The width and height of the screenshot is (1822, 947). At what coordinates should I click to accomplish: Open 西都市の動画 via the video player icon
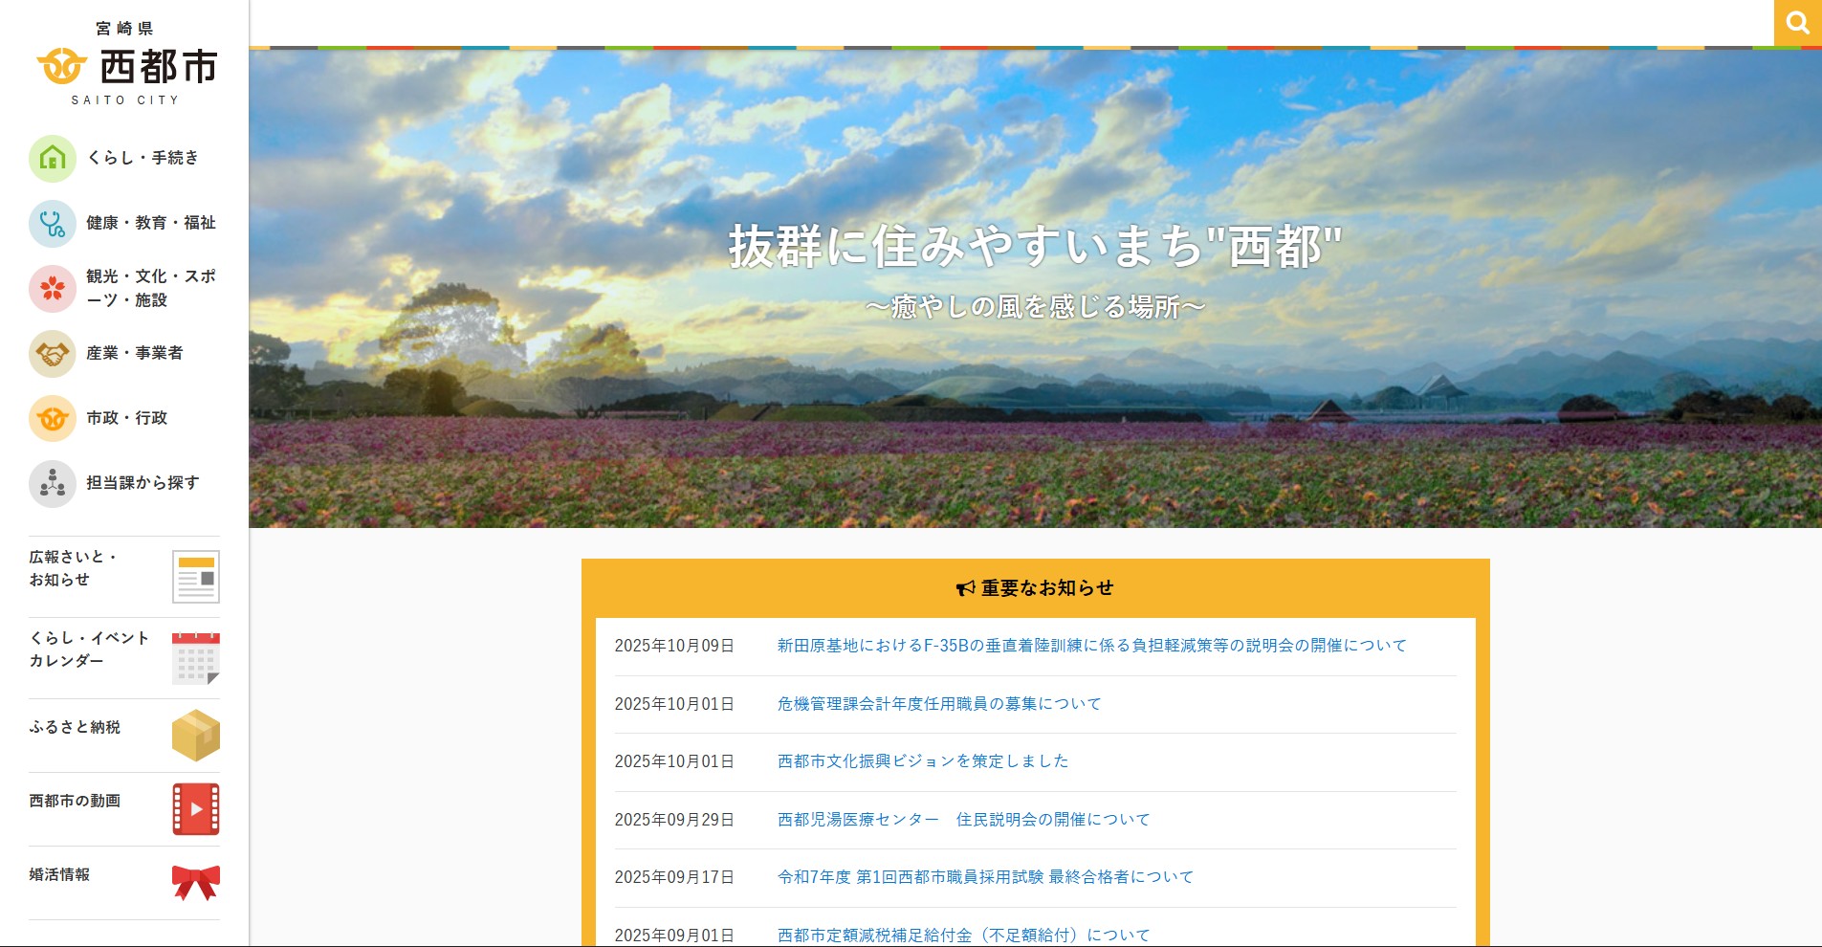(195, 806)
